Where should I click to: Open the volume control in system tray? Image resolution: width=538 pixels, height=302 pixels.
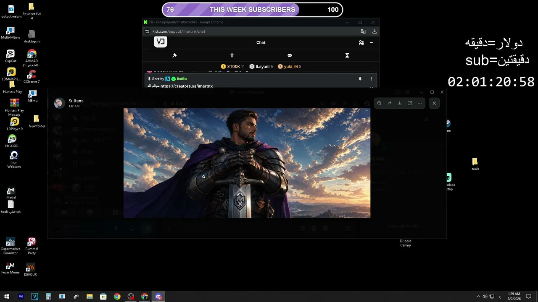pos(485,297)
